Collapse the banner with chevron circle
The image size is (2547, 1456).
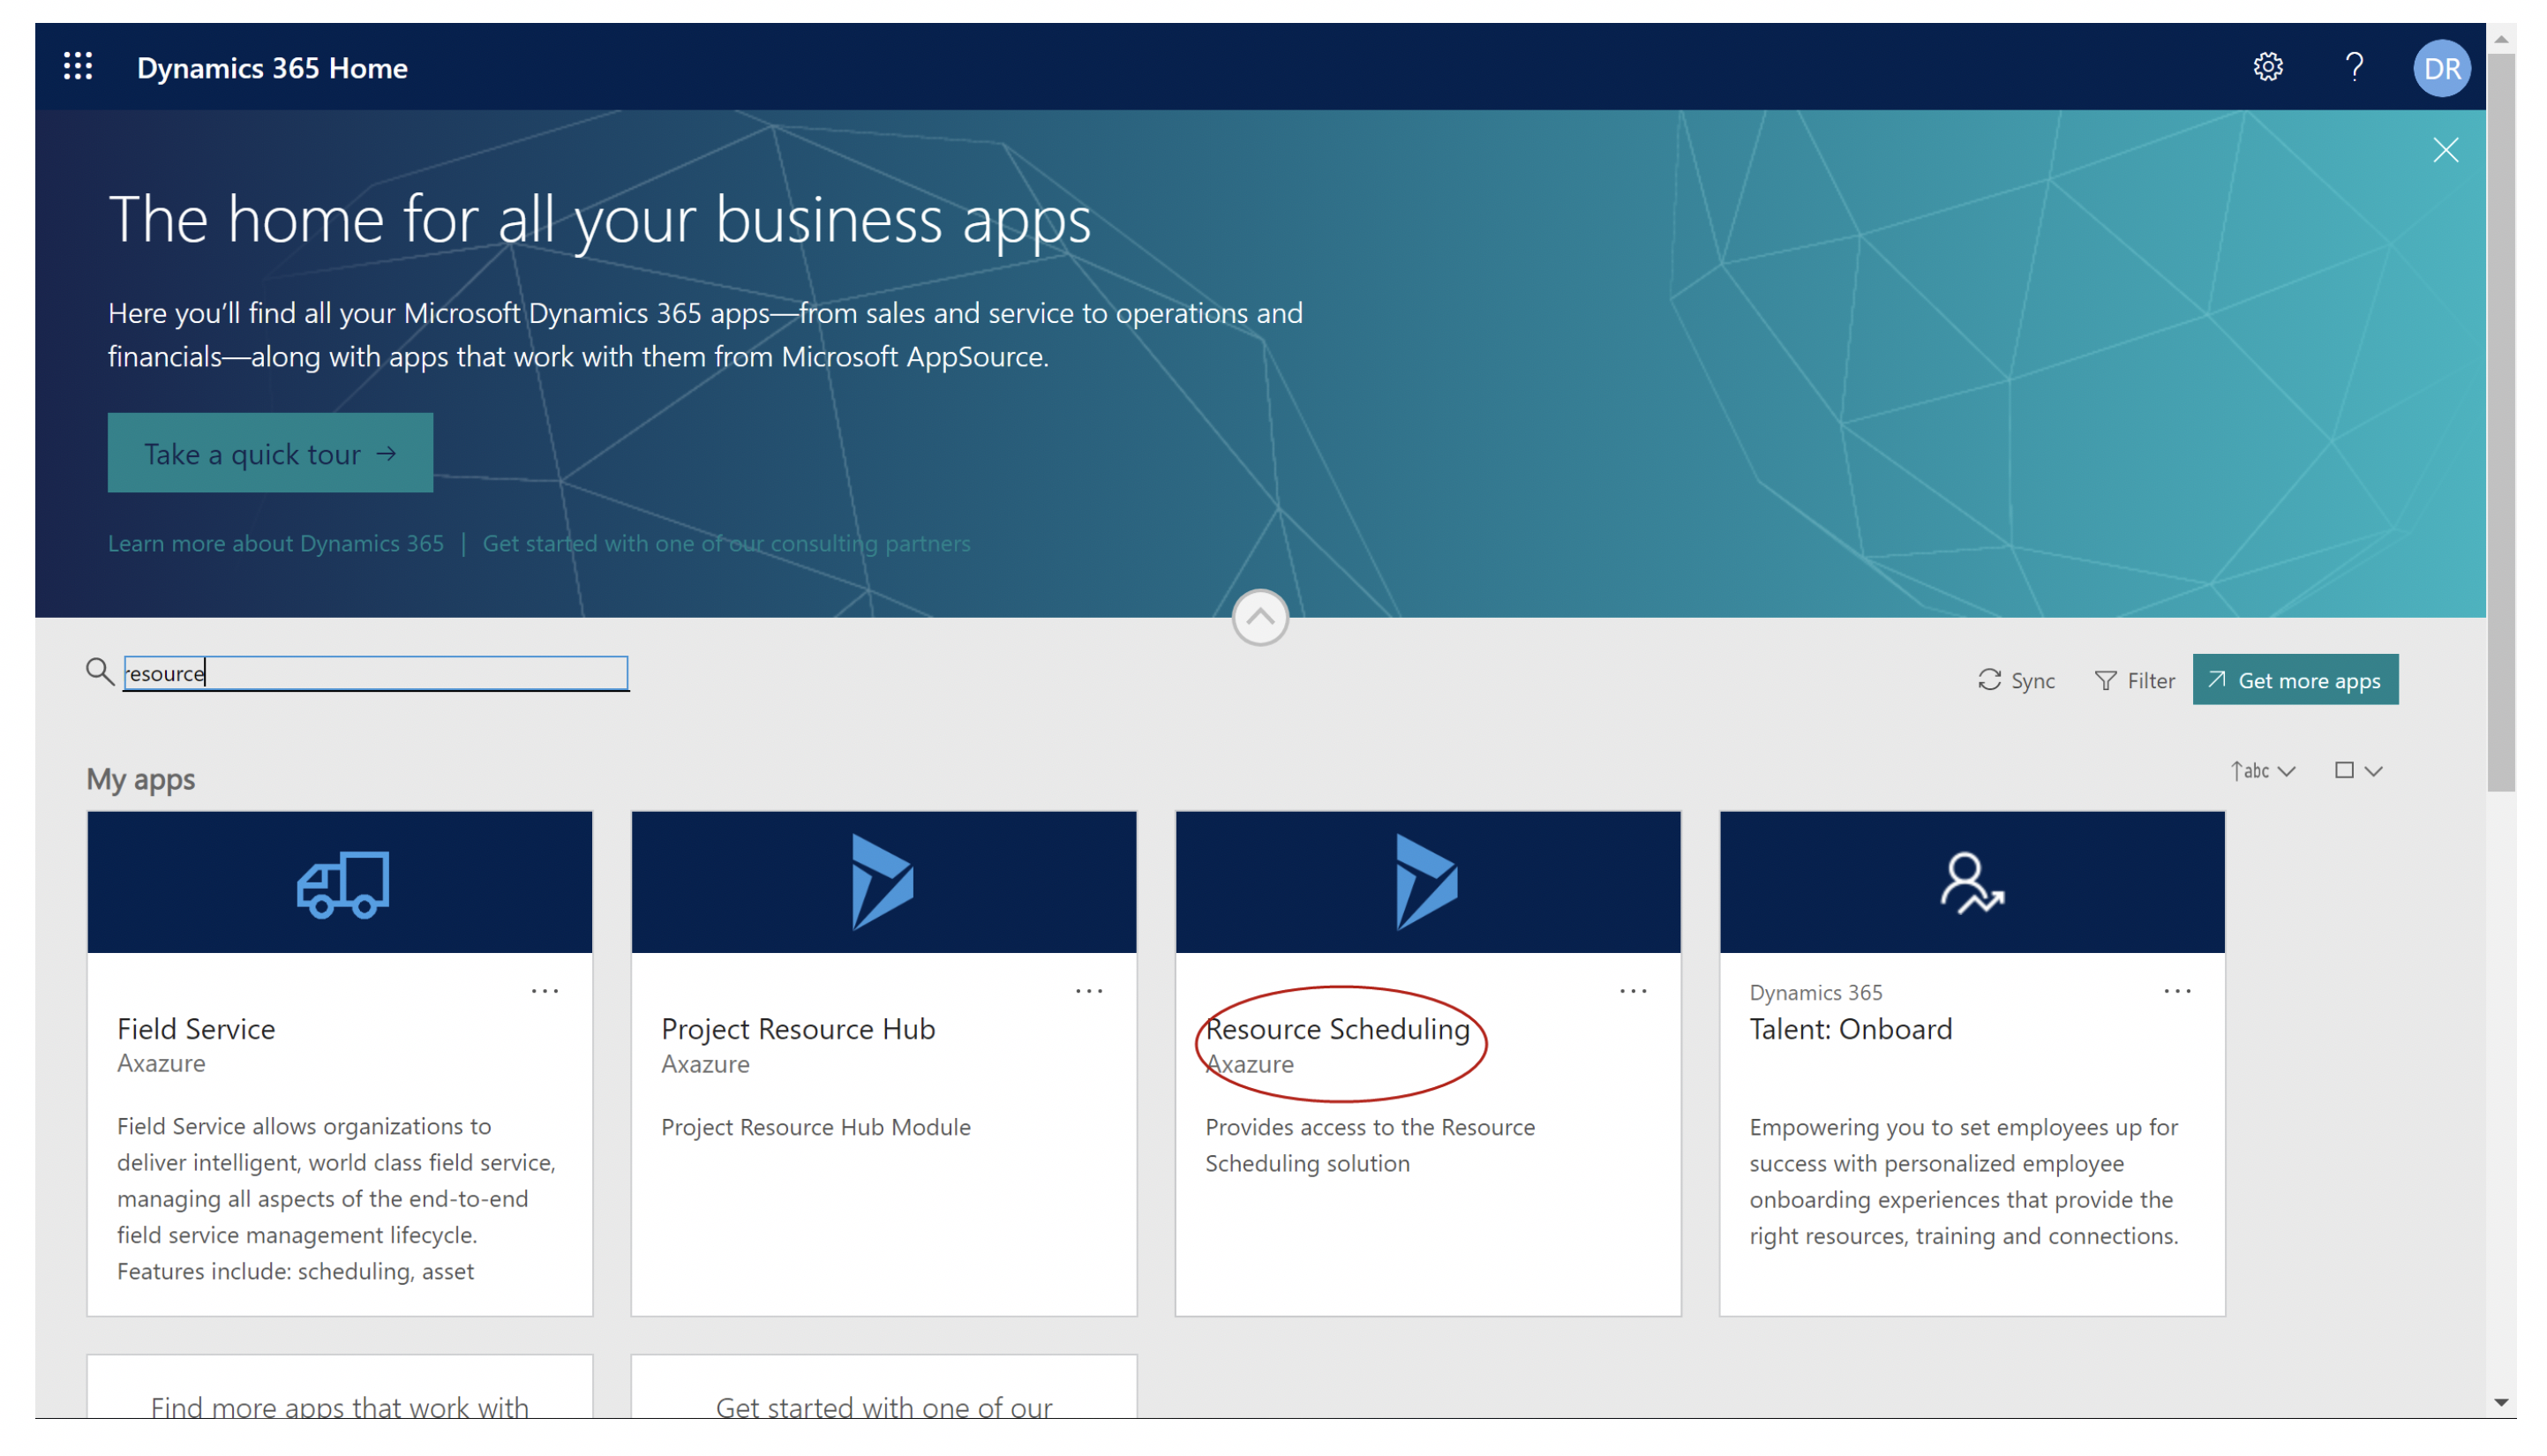tap(1260, 617)
